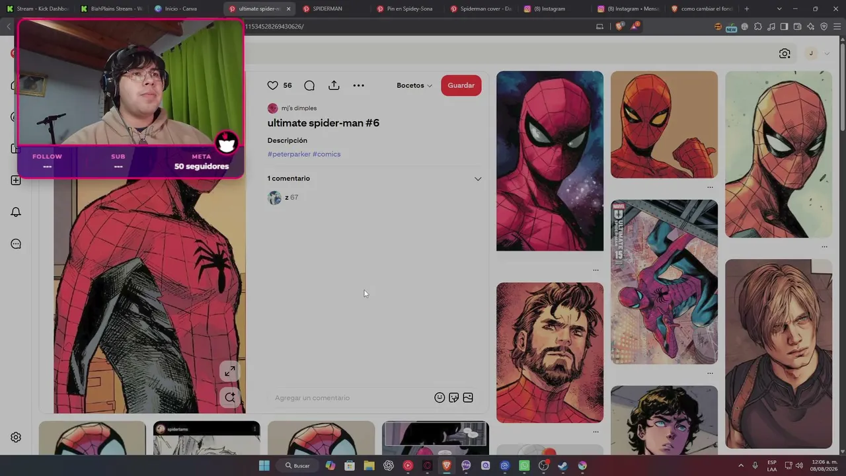Viewport: 846px width, 476px height.
Task: Open comments via the speech bubble icon
Action: [x=309, y=85]
